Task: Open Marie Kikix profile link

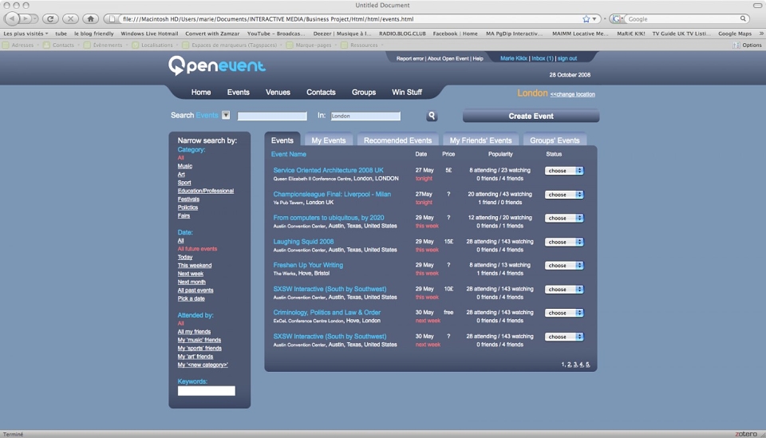Action: pyautogui.click(x=513, y=58)
